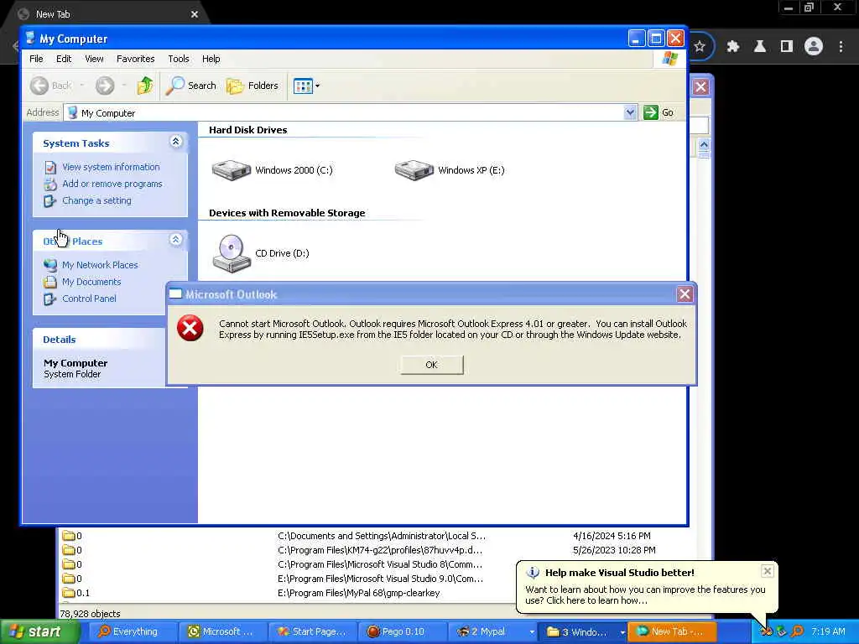The image size is (859, 644).
Task: Open the Tools menu
Action: 178,59
